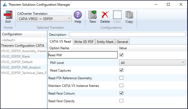The height and width of the screenshot is (109, 188).
Task: Expand the PMI Level dropdown set to All
Action: [x=152, y=63]
